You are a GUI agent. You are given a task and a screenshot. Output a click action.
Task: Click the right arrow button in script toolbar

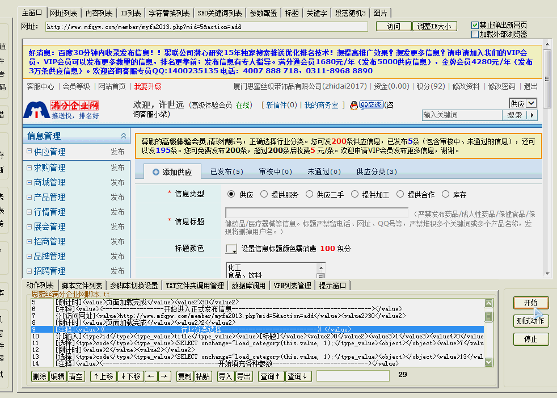(x=165, y=376)
